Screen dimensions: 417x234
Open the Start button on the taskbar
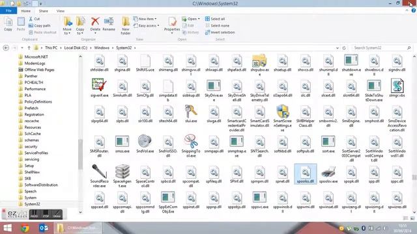click(7, 228)
